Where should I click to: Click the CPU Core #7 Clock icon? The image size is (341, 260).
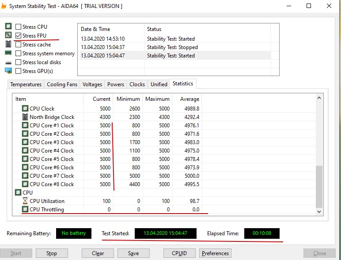click(x=25, y=176)
